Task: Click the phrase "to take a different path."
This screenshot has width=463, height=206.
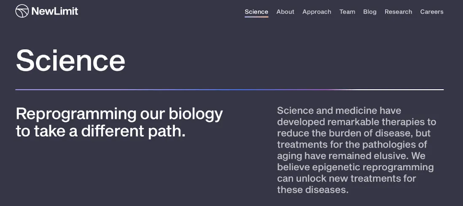Action: [101, 131]
